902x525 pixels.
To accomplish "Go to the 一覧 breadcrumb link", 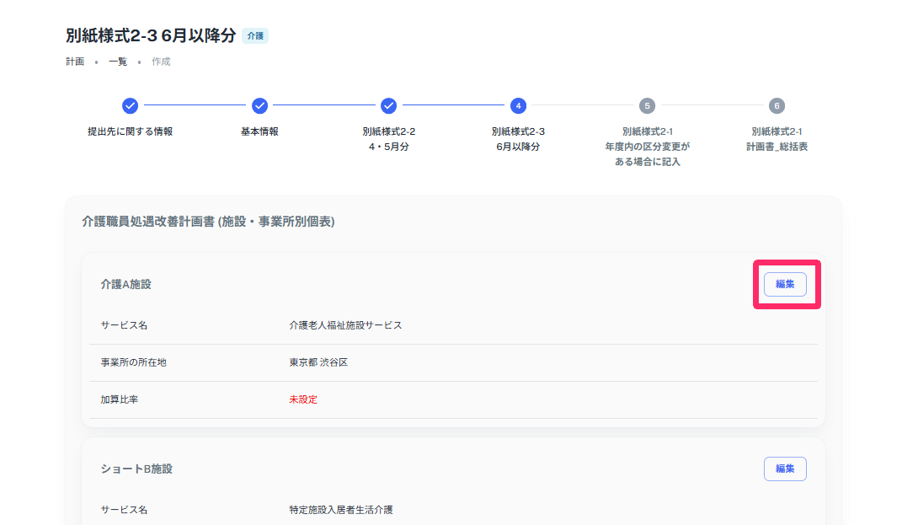I will point(118,62).
